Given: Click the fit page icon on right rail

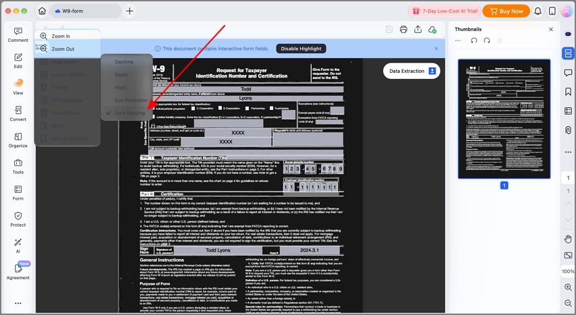Looking at the screenshot, I should click(568, 255).
